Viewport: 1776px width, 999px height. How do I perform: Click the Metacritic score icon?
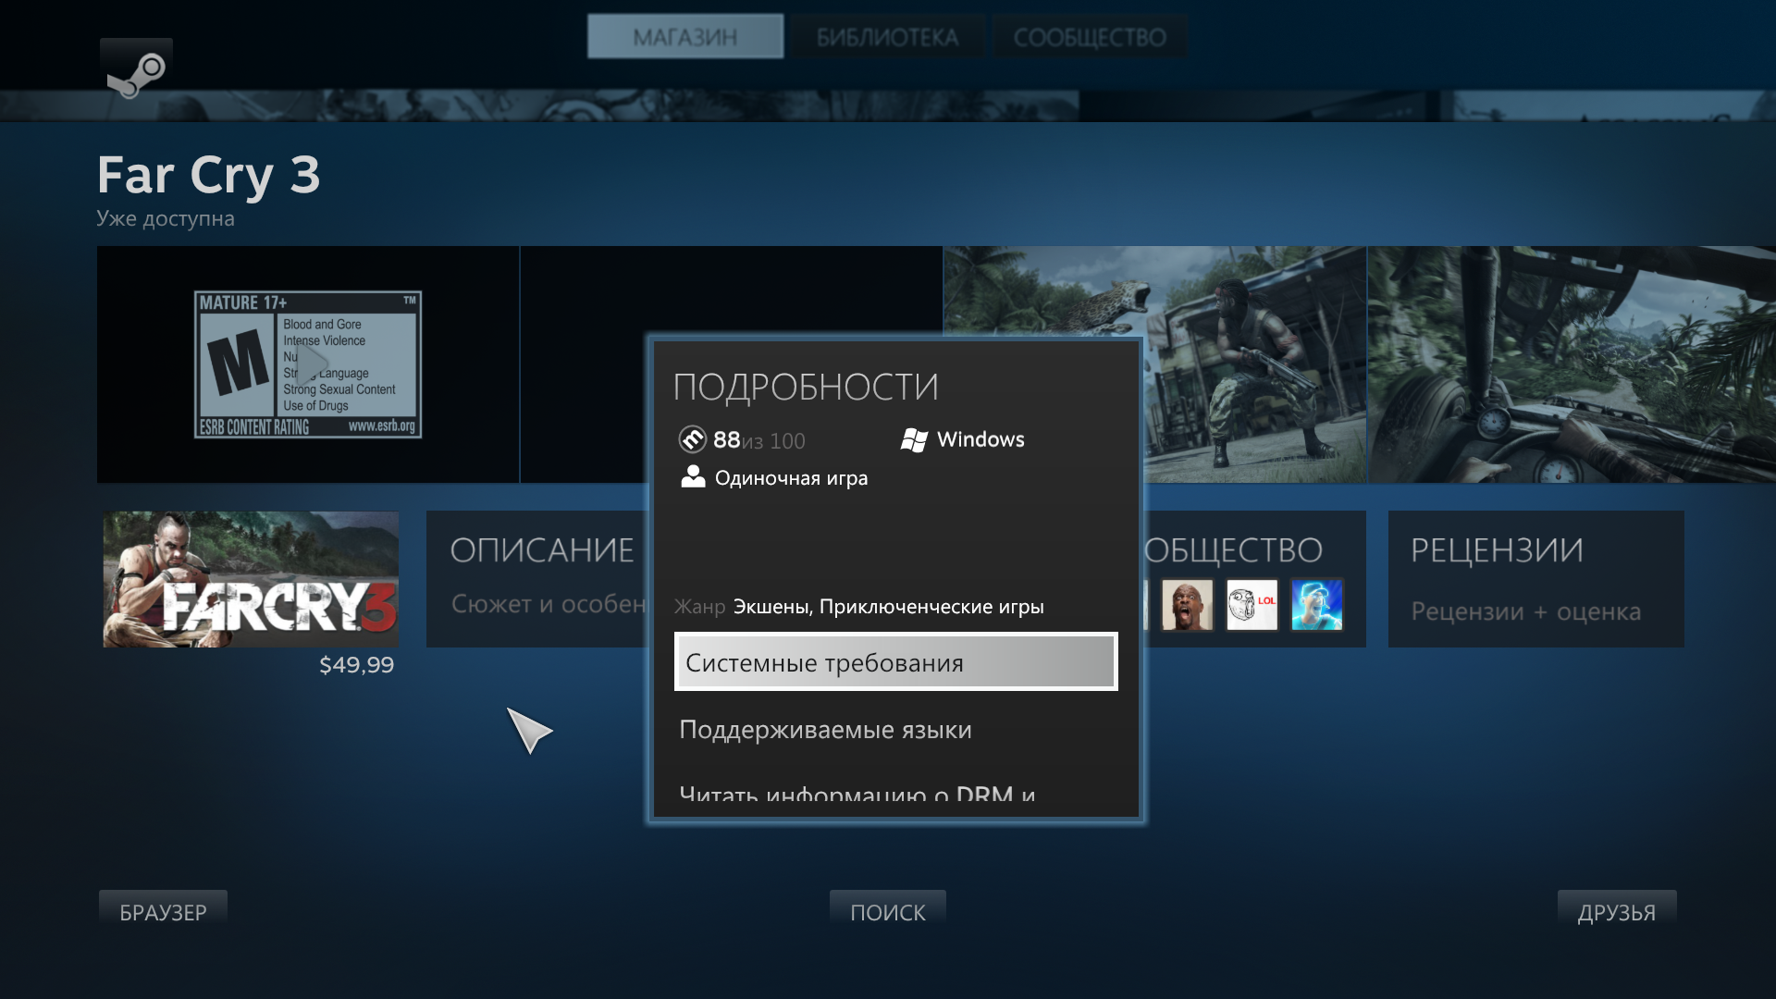point(692,439)
